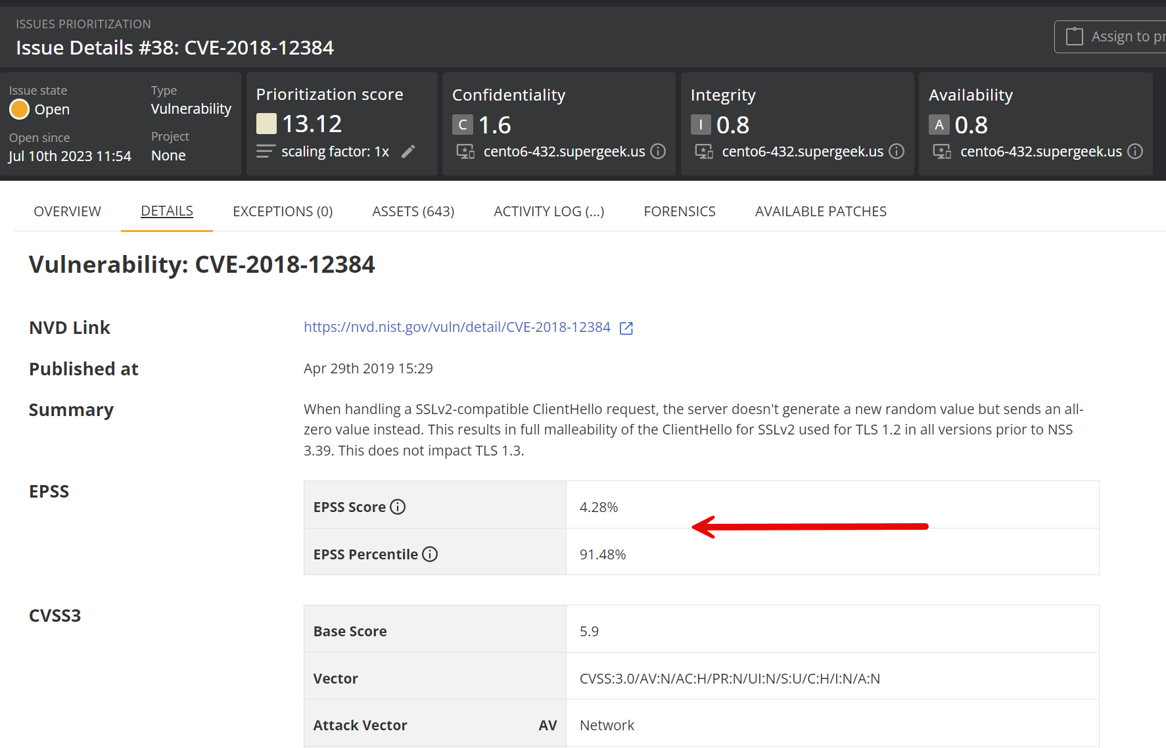The width and height of the screenshot is (1166, 748).
Task: Click external link icon beside NVD URL
Action: pyautogui.click(x=626, y=328)
